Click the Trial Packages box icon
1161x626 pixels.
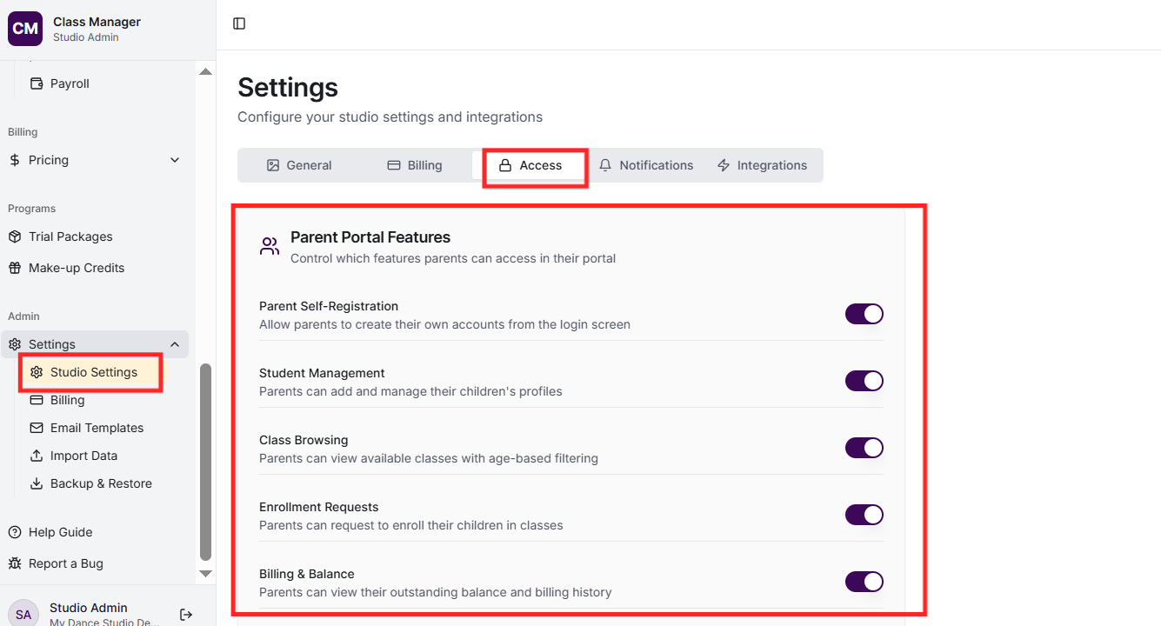pyautogui.click(x=15, y=236)
